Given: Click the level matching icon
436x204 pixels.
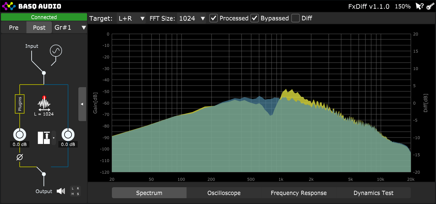Looking at the screenshot, I should pos(44,137).
